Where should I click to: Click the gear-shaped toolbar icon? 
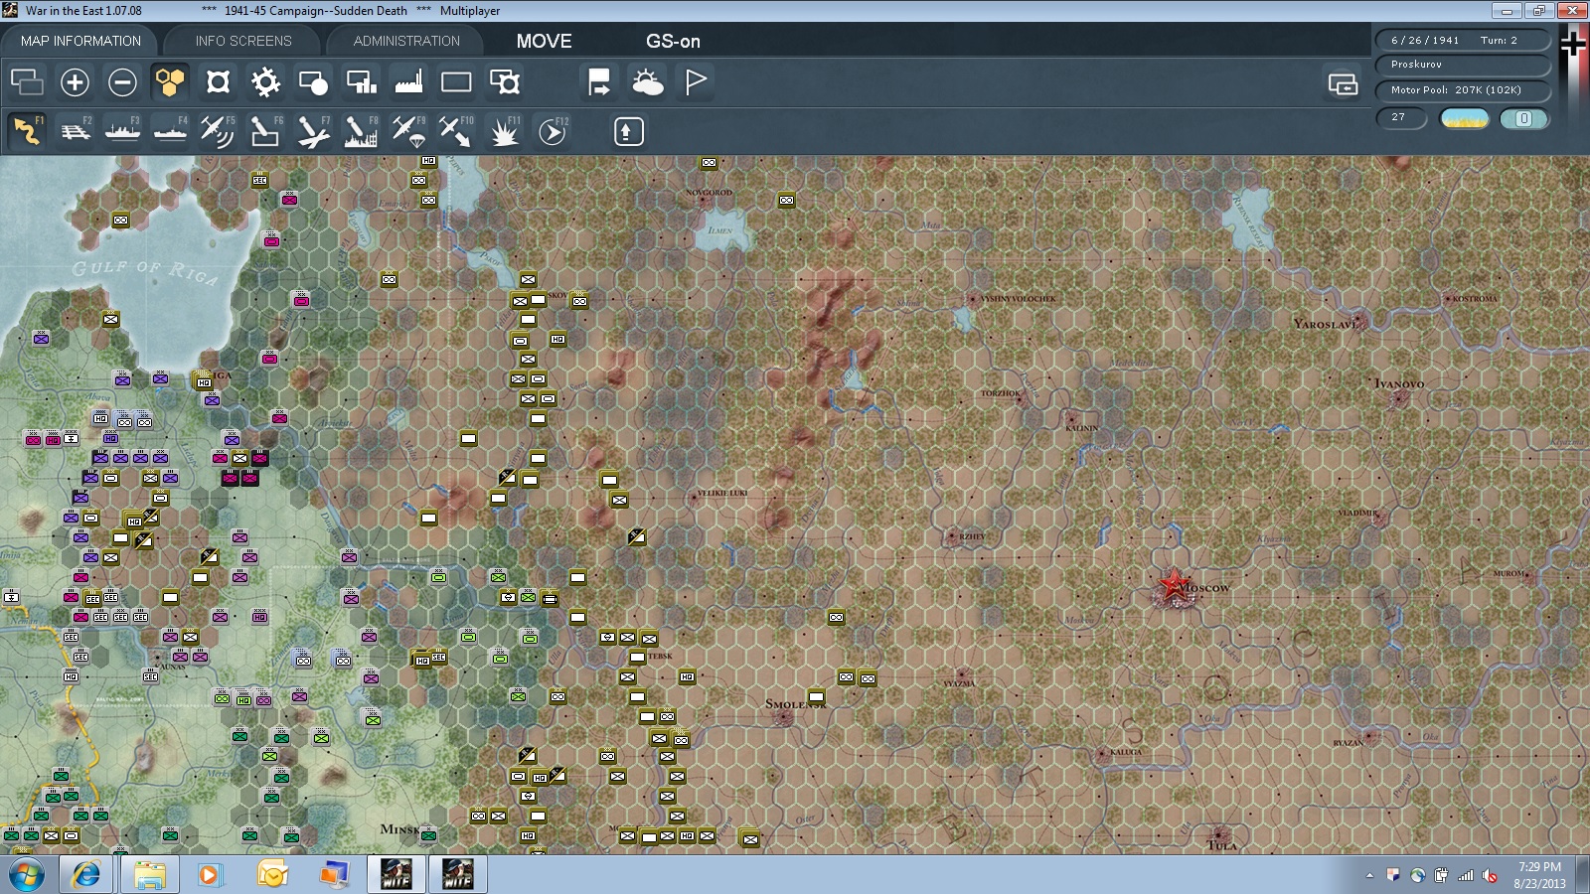point(265,81)
